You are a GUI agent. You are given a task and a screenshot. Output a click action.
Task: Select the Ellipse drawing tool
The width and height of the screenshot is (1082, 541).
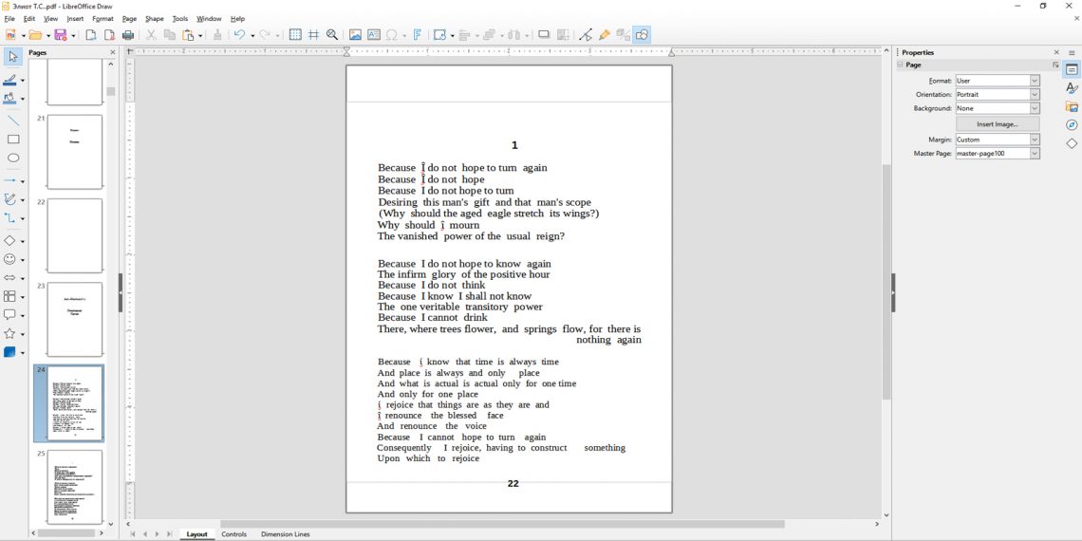pos(13,159)
